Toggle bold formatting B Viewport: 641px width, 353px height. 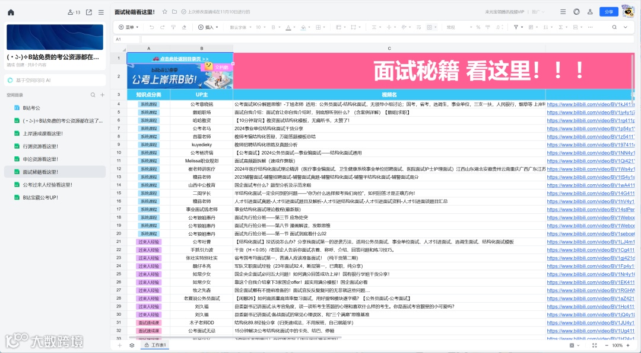coord(273,27)
